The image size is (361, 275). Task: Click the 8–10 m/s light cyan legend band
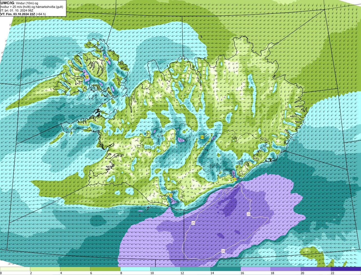135,269
